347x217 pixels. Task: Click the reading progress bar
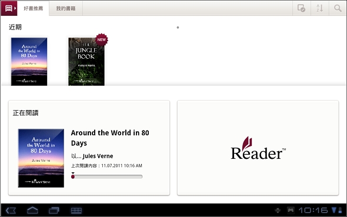coord(106,176)
